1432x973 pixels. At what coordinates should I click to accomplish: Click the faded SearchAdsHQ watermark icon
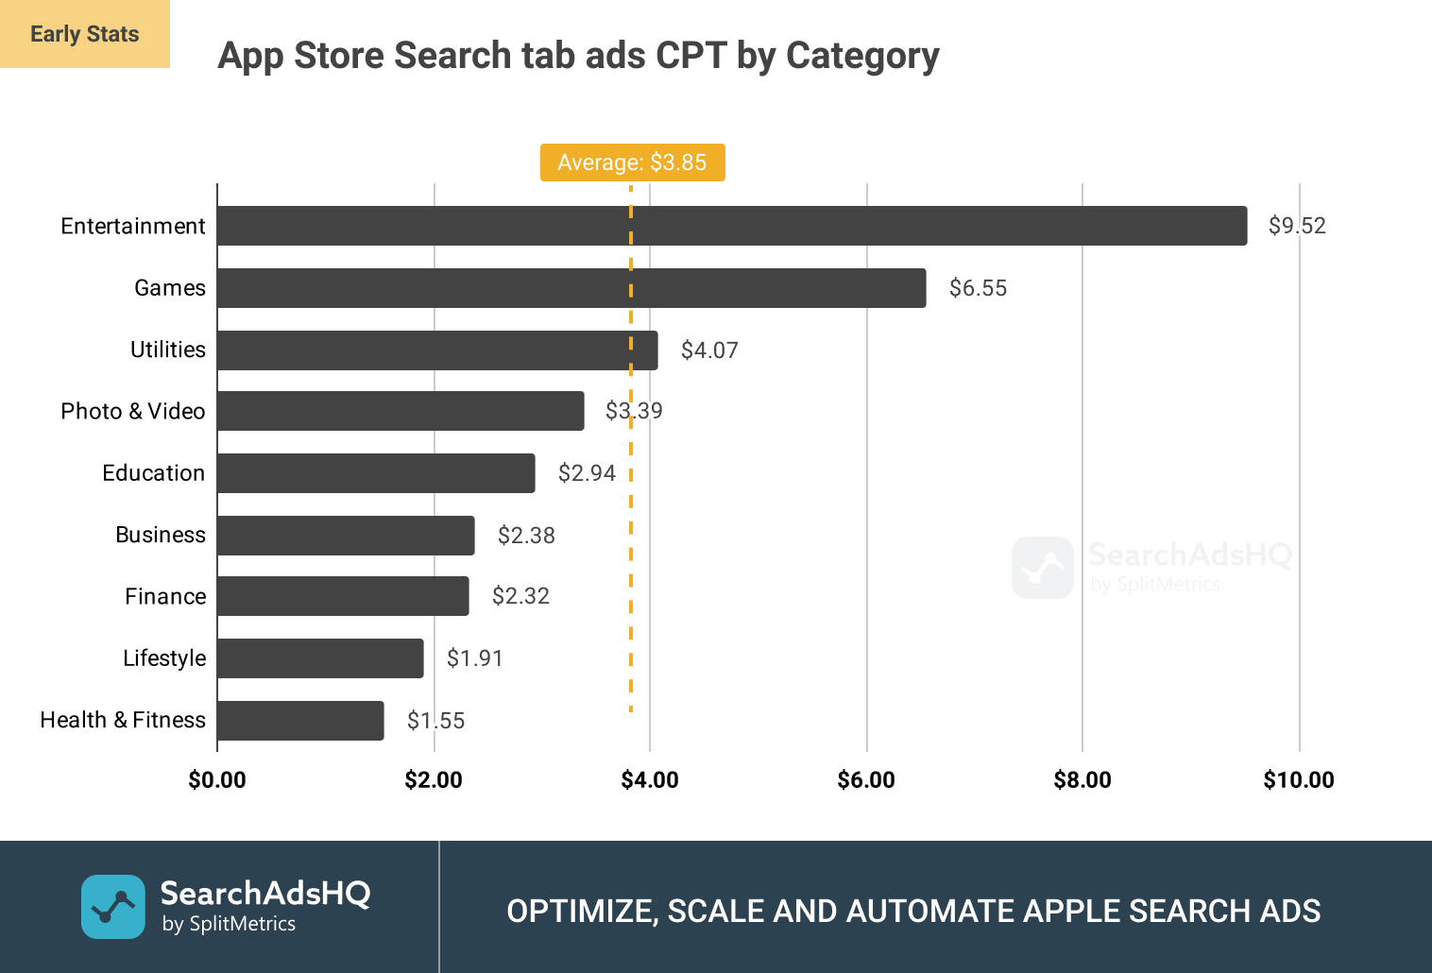pos(1043,568)
